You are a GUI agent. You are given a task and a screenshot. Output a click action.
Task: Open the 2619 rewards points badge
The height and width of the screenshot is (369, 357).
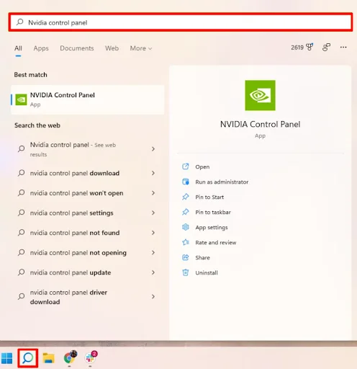click(x=302, y=47)
